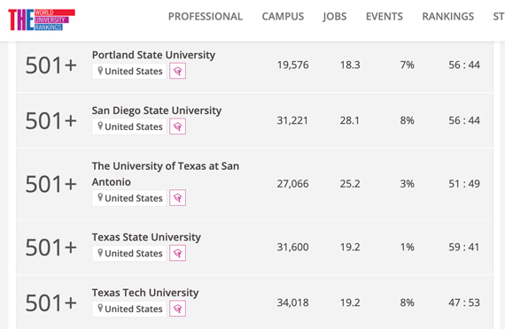Click the THE World University Rankings logo

click(x=42, y=19)
